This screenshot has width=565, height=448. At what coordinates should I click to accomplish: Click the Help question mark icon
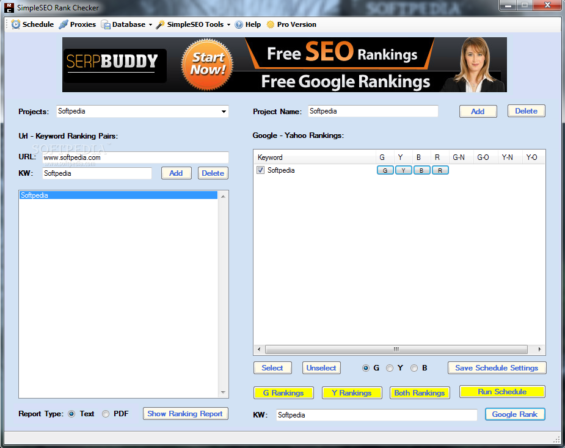[239, 24]
